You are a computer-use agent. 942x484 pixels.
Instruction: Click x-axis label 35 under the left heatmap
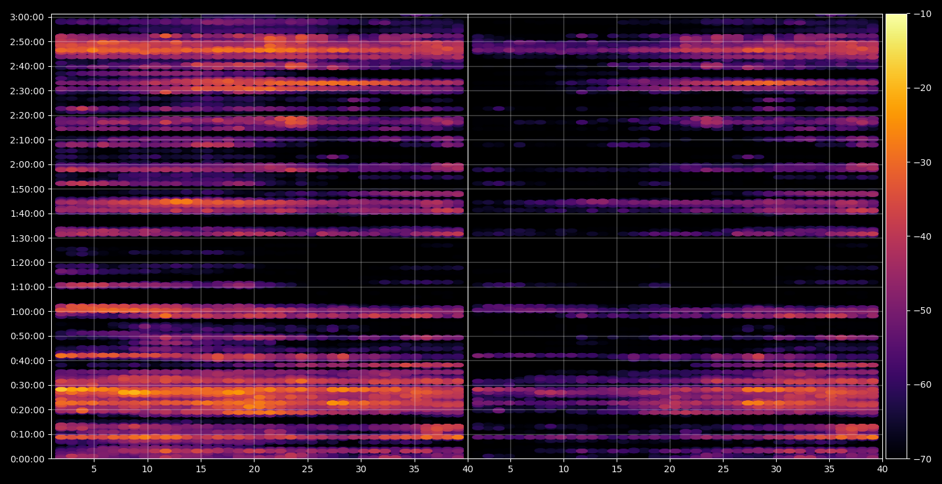coord(415,470)
